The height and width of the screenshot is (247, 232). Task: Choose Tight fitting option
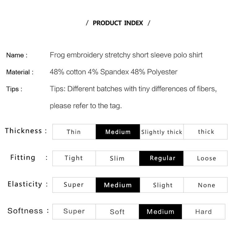pos(74,158)
